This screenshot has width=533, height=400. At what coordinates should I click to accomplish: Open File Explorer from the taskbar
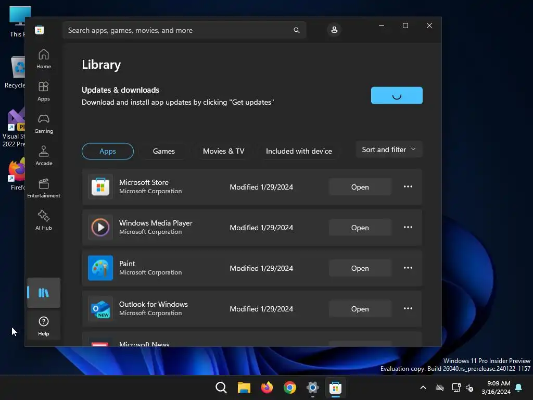click(244, 387)
